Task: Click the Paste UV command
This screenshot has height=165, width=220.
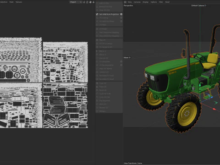Action: pyautogui.click(x=109, y=87)
